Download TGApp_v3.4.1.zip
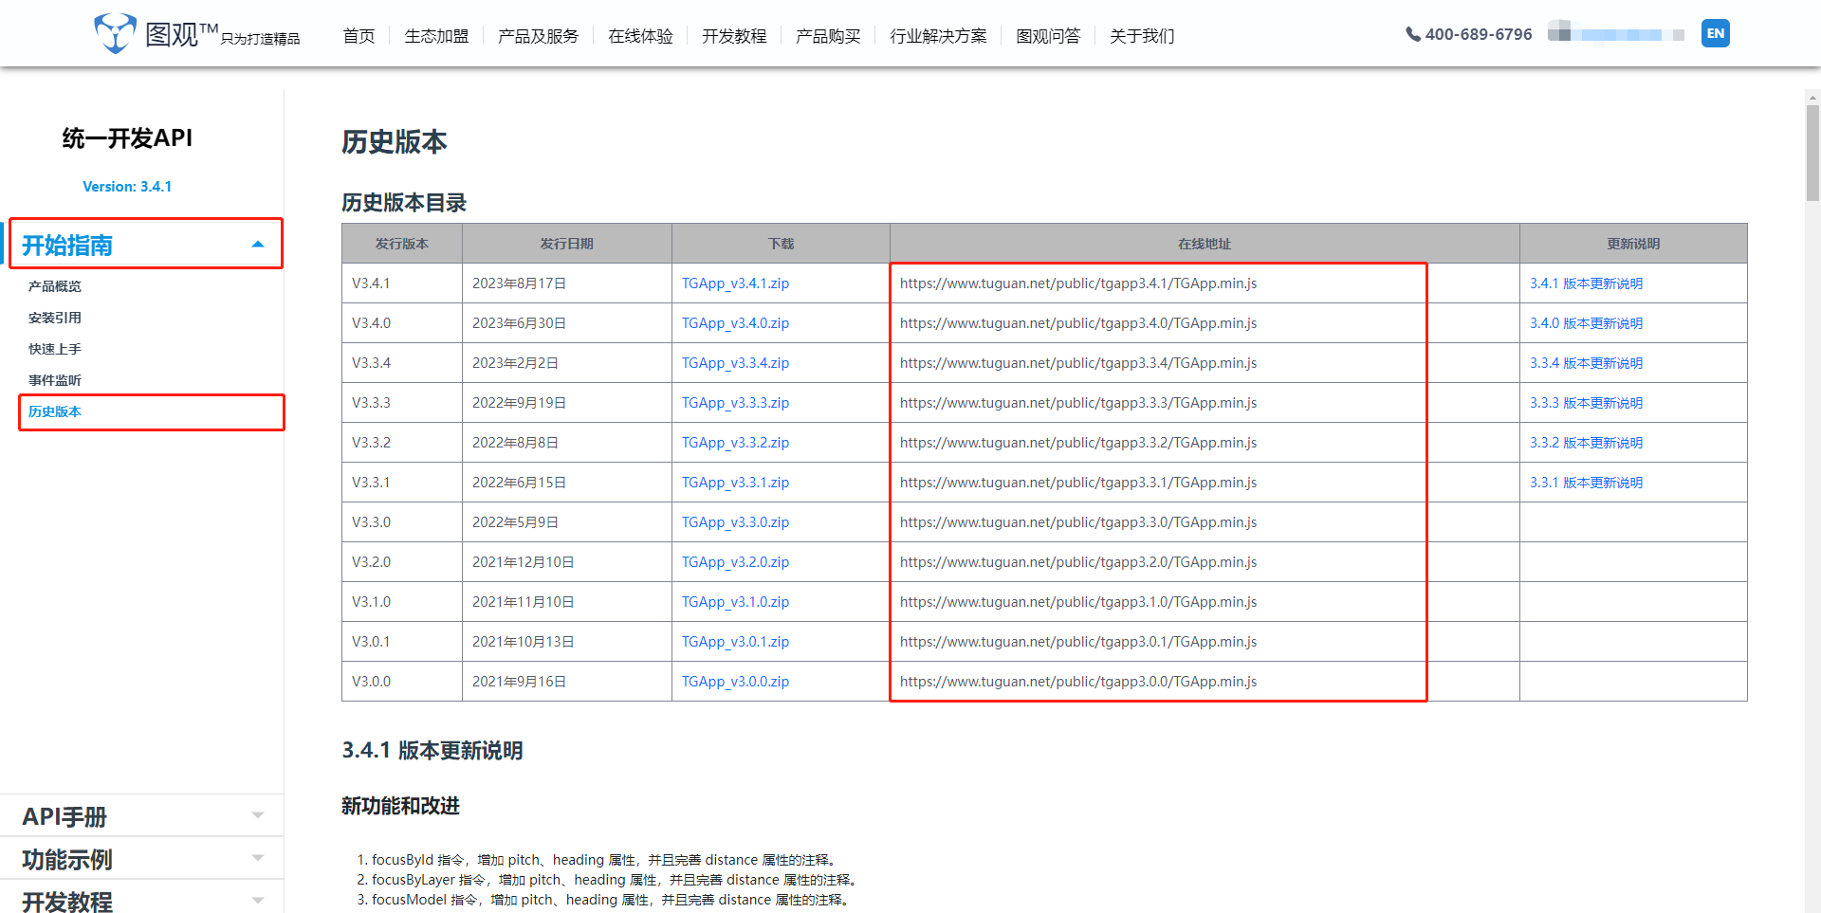The width and height of the screenshot is (1821, 913). click(735, 283)
